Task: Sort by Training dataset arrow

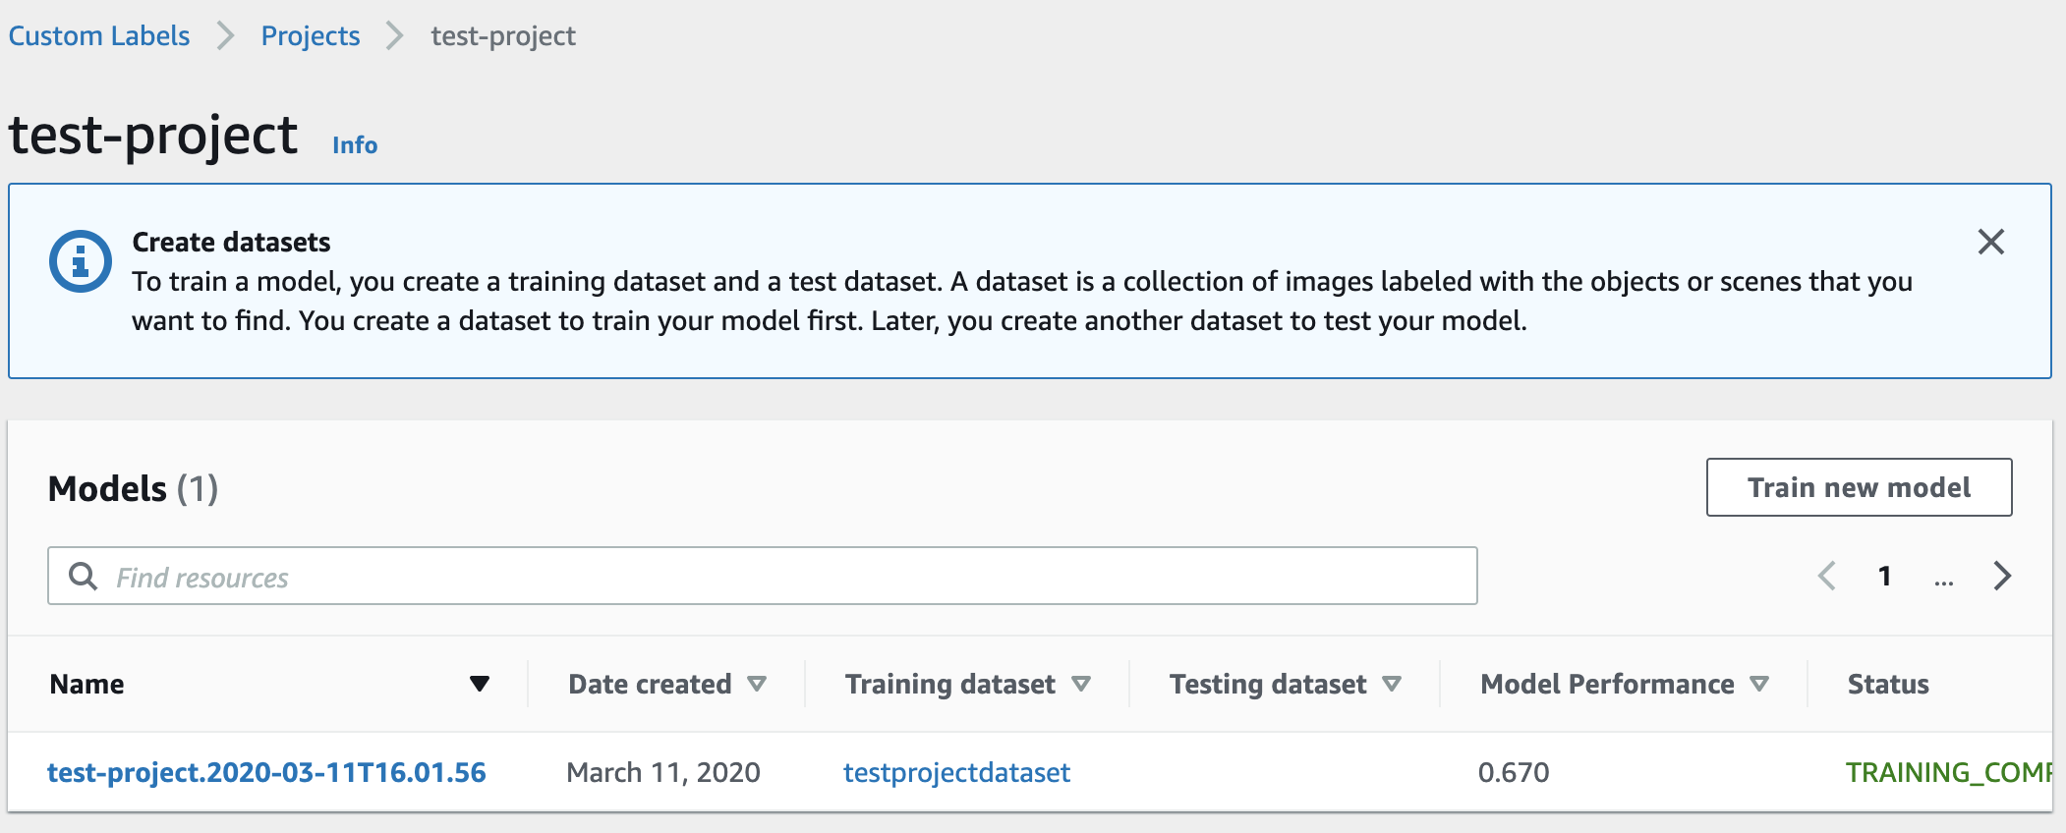Action: [1081, 684]
